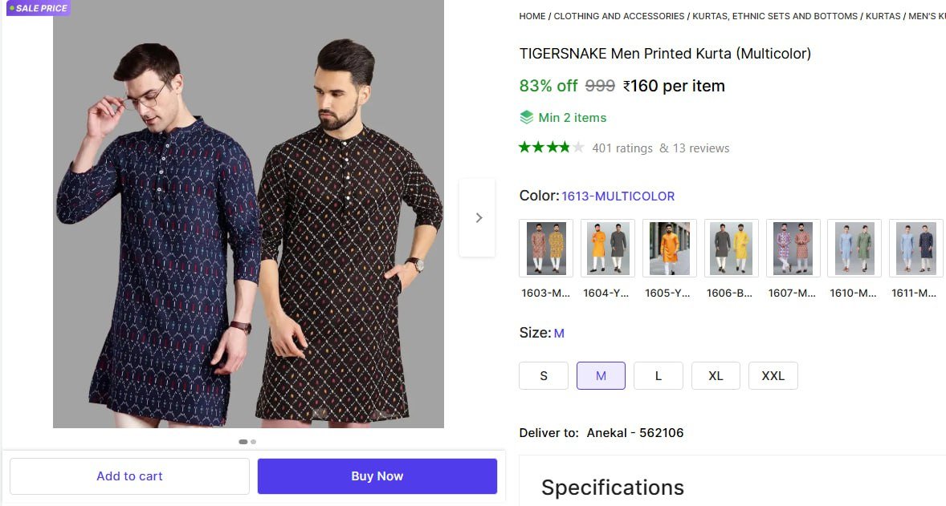
Task: Pick size XL
Action: [716, 376]
